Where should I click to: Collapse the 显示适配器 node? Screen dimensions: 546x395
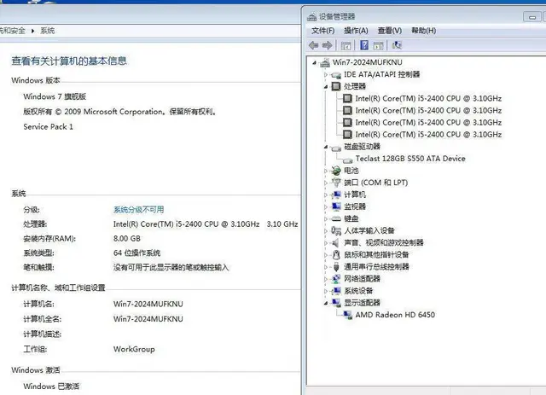(x=326, y=303)
